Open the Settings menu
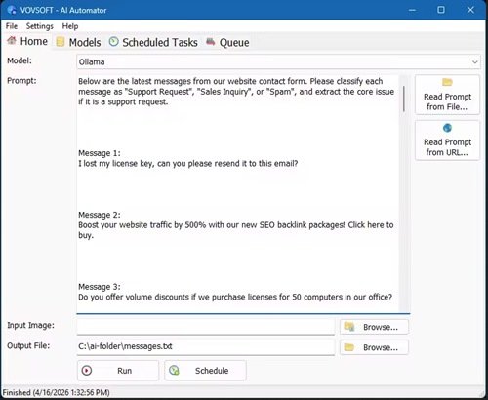 coord(40,26)
